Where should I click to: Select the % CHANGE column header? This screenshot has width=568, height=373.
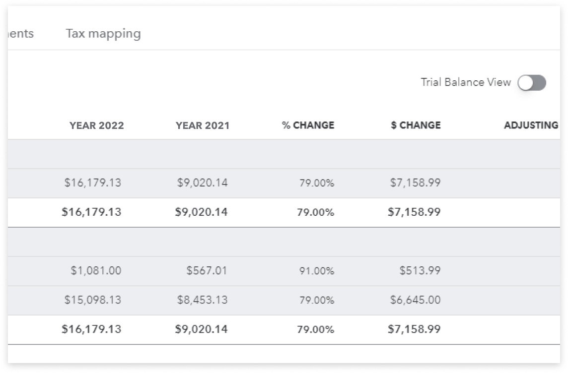point(308,125)
